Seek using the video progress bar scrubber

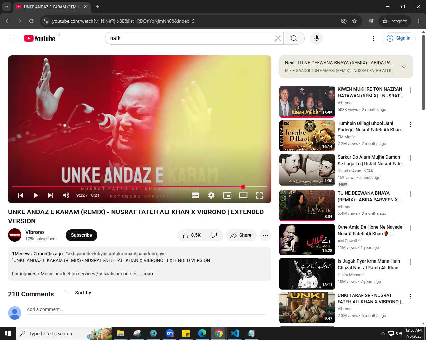(x=243, y=187)
